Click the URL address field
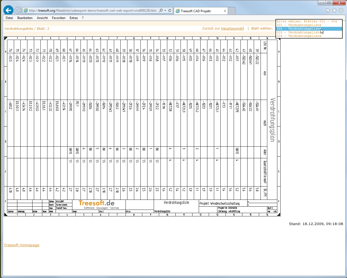The width and height of the screenshot is (347, 278). click(92, 11)
